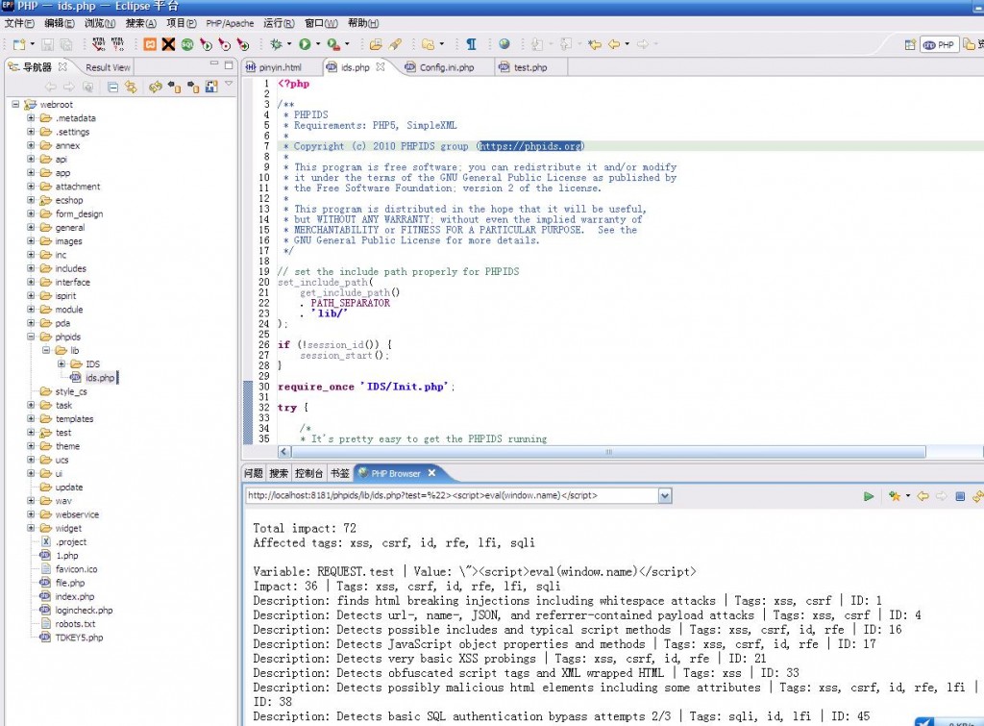Open the URL history dropdown in PHP Browser
This screenshot has width=984, height=726.
[665, 496]
